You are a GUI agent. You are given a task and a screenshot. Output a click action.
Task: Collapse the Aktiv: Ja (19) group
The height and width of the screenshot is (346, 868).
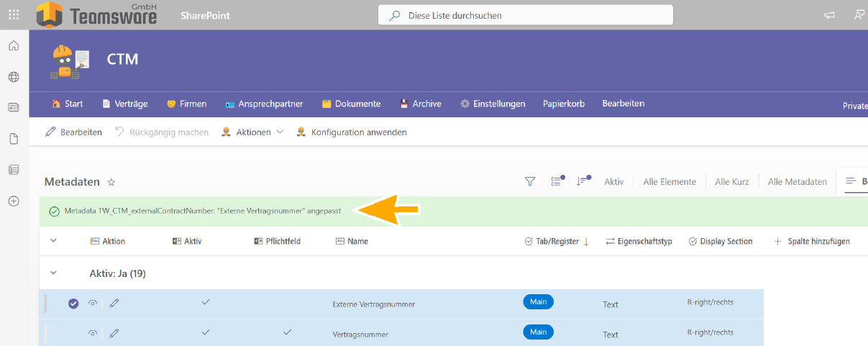(x=53, y=273)
